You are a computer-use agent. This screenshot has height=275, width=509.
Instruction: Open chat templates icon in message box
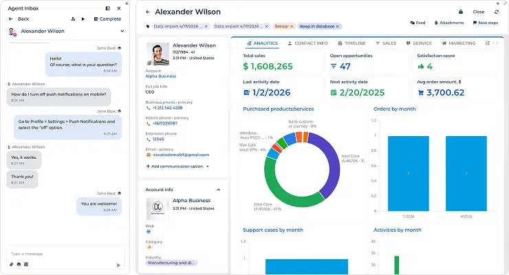[26, 265]
